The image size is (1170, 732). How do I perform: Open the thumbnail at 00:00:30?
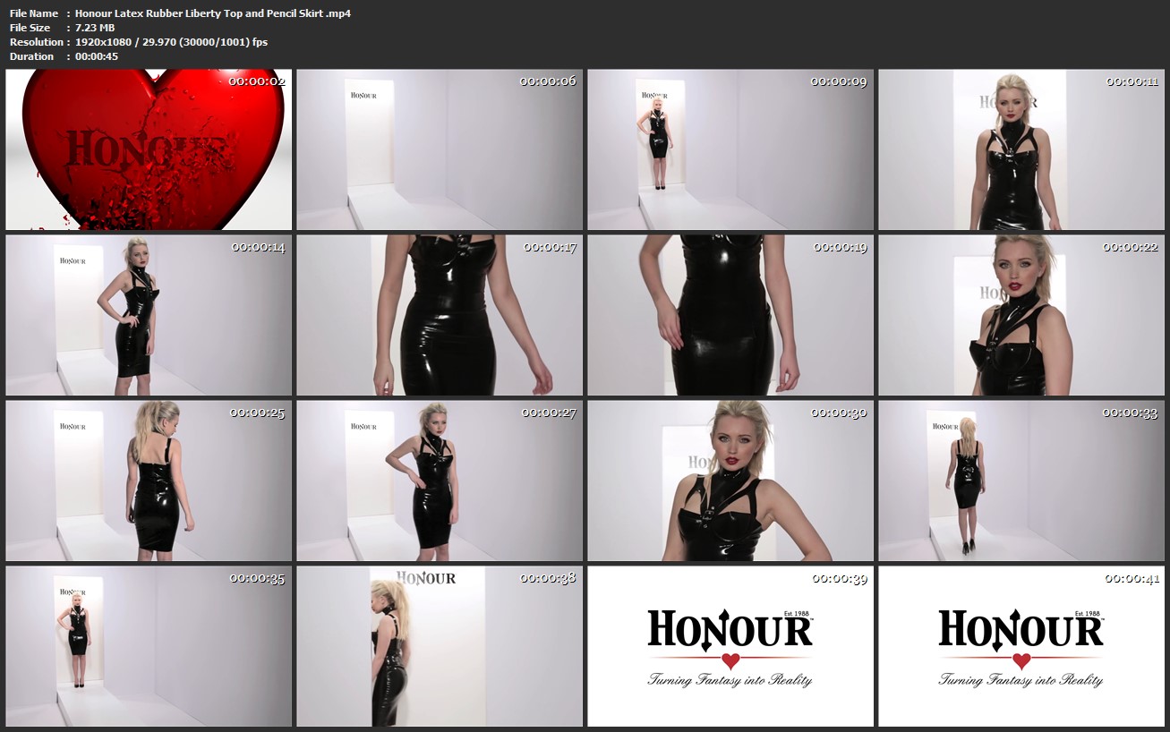click(x=730, y=481)
